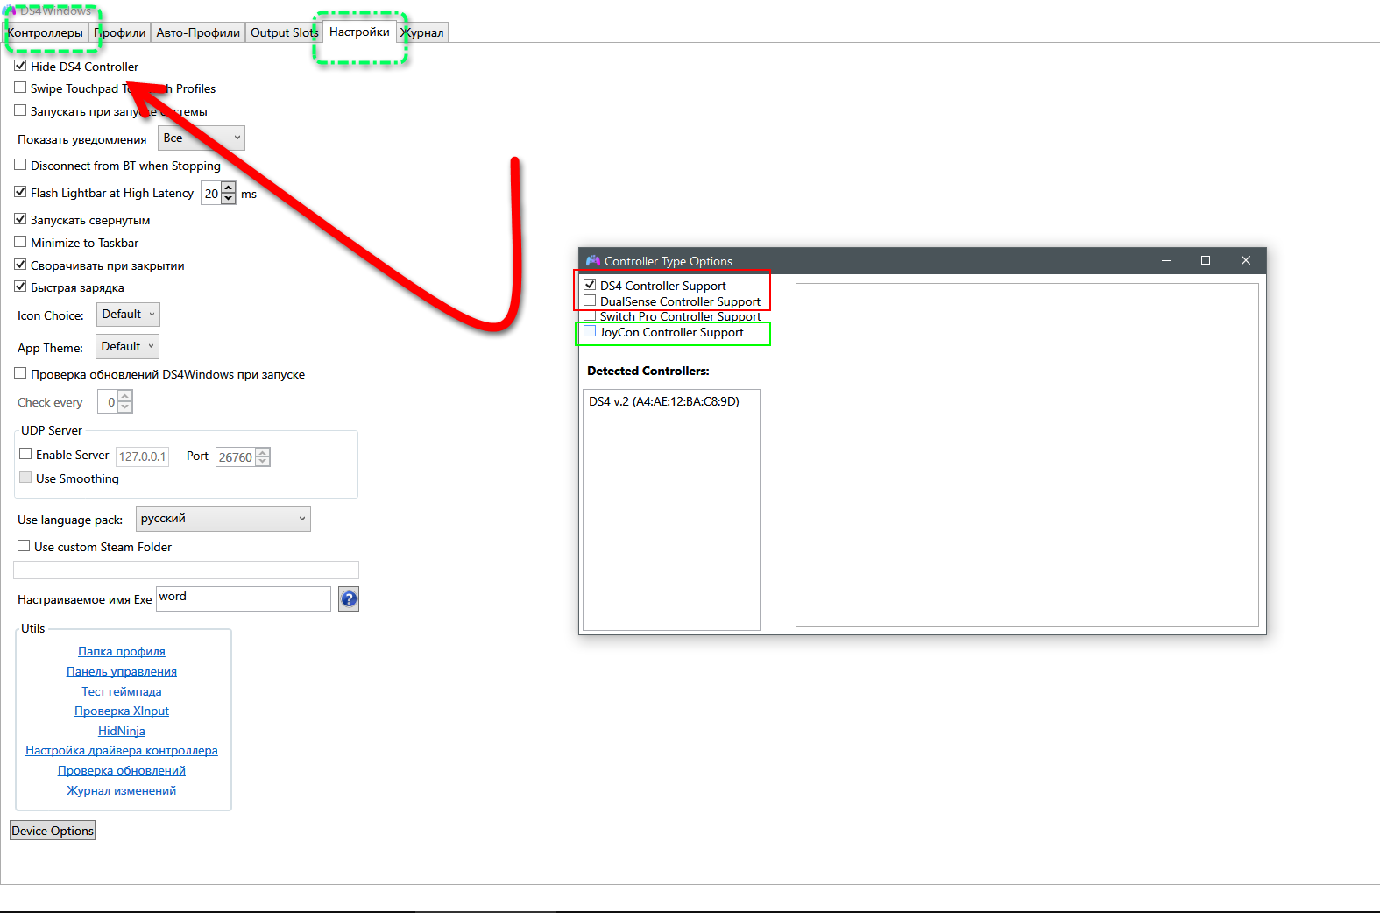
Task: Open the HidNinja link
Action: pyautogui.click(x=122, y=731)
